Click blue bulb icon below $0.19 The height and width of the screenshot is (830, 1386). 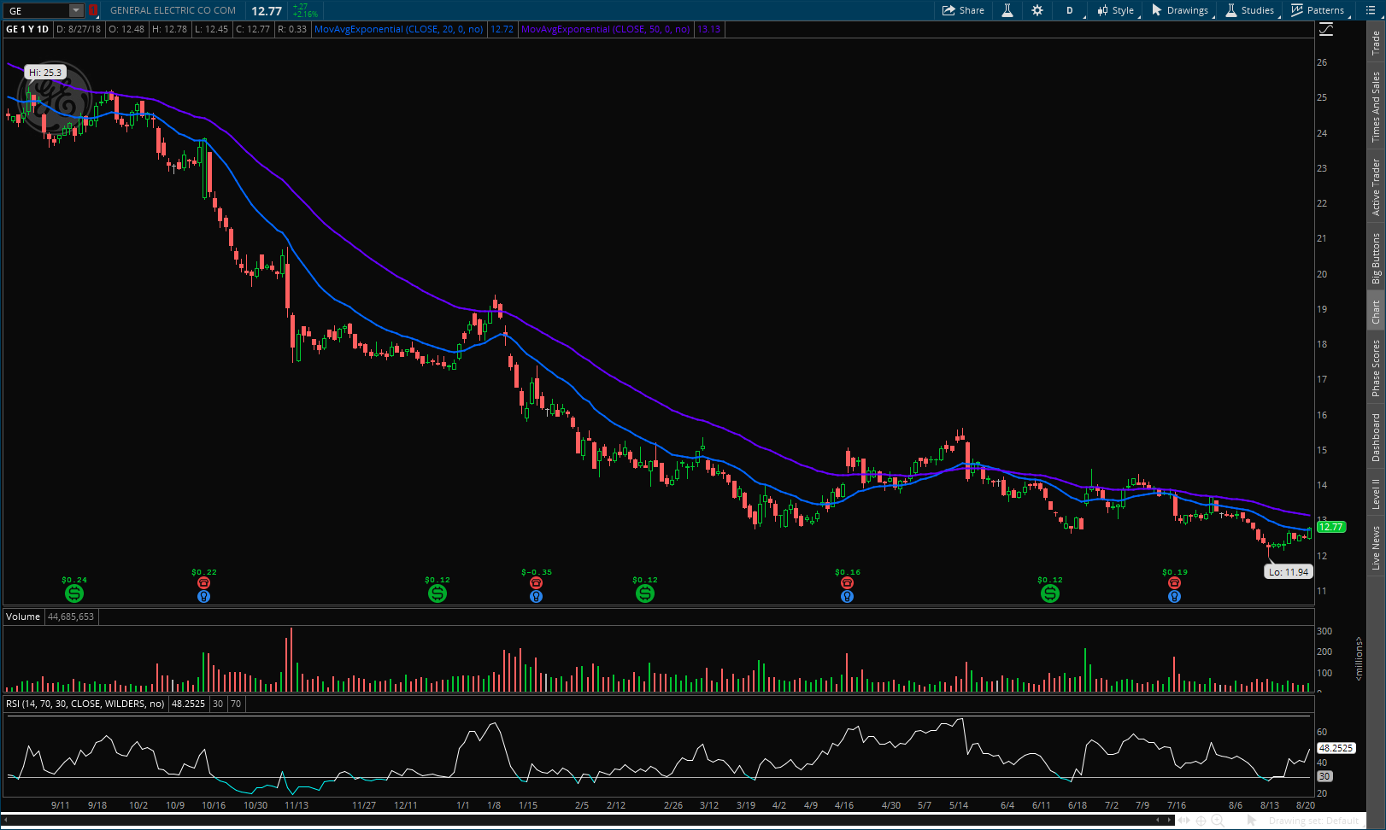point(1174,596)
